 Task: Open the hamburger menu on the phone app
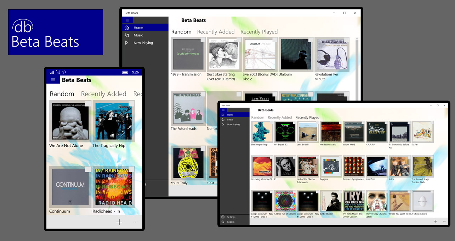53,80
